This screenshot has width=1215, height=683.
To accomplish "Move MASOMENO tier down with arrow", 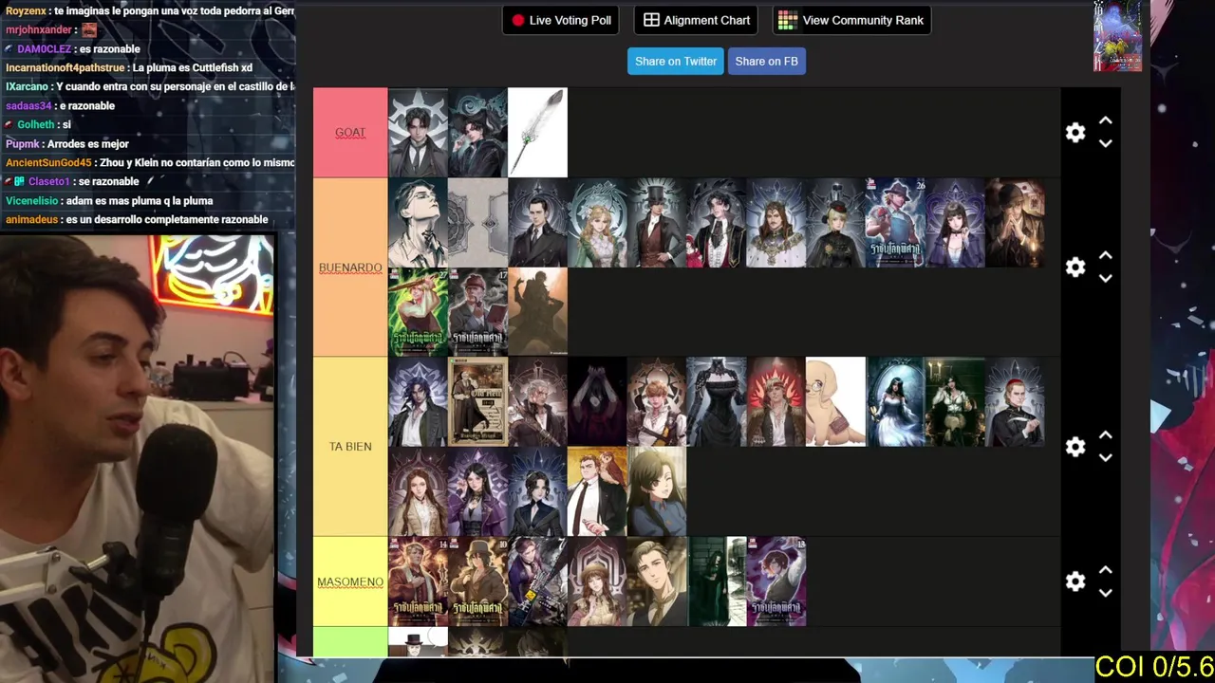I will [x=1106, y=593].
